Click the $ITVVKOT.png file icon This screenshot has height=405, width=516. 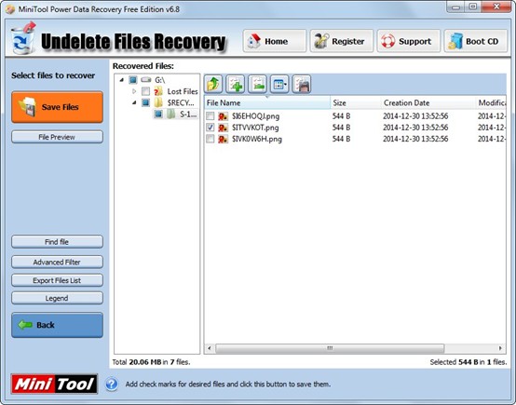coord(224,128)
